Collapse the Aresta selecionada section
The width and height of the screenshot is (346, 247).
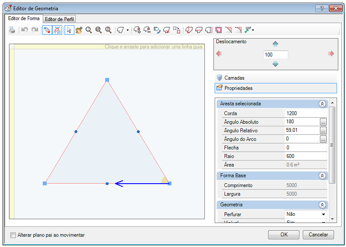322,104
